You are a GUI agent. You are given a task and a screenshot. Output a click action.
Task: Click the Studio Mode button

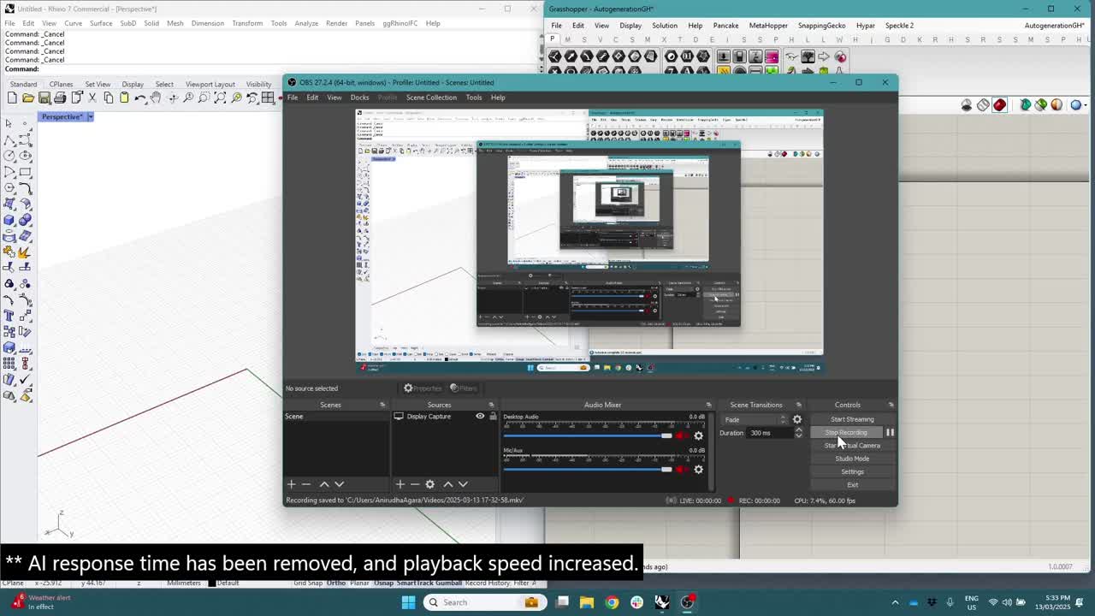click(852, 459)
